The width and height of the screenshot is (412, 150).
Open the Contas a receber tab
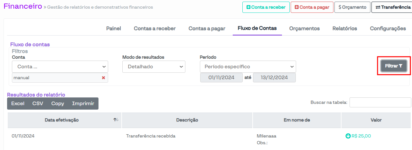[155, 29]
